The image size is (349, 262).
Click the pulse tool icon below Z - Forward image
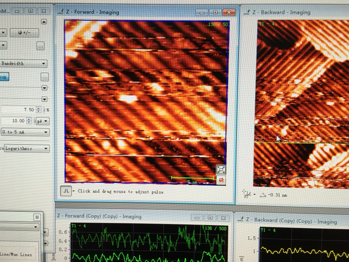coord(66,191)
